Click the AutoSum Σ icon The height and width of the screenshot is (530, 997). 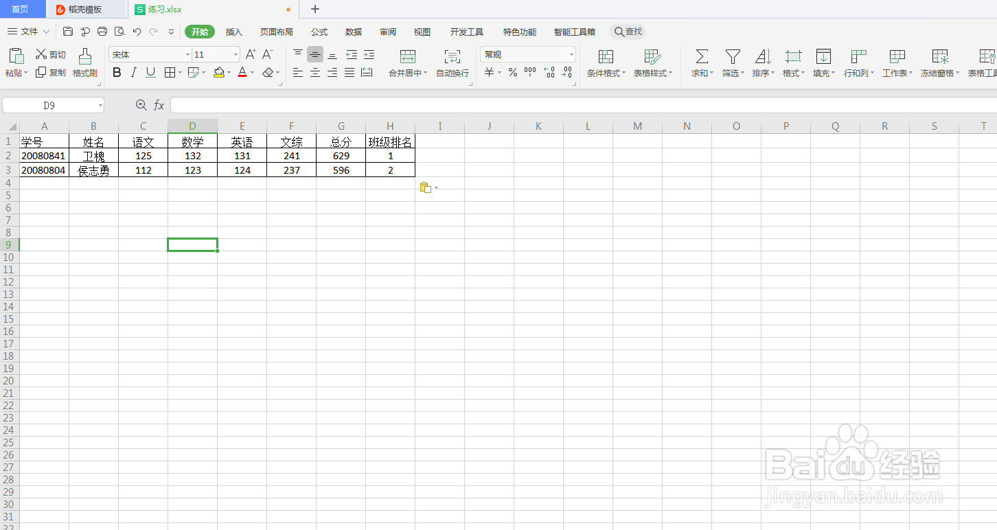point(702,56)
